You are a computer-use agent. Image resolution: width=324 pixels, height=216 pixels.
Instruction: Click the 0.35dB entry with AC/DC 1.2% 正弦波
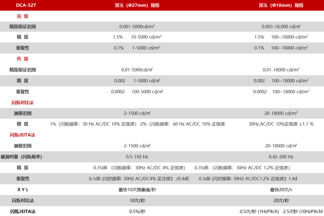click(x=242, y=168)
